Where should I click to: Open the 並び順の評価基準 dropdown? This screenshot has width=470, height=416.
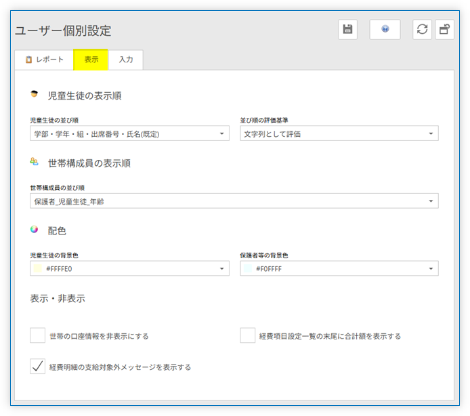click(x=339, y=133)
